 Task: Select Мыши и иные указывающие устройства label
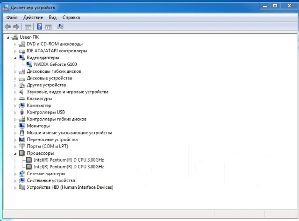click(x=70, y=133)
